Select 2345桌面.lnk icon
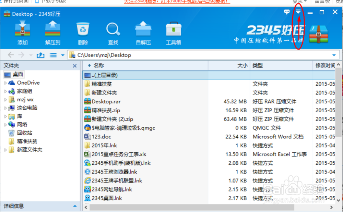Viewport: 343px width, 212px height. [x=87, y=198]
